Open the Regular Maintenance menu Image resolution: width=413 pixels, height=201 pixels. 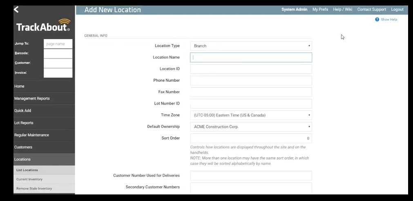click(x=44, y=135)
